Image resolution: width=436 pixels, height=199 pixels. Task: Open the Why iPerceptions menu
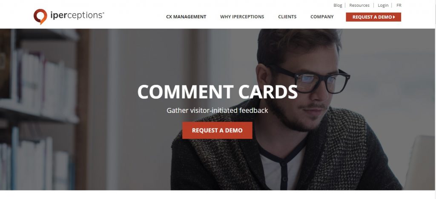pos(242,17)
